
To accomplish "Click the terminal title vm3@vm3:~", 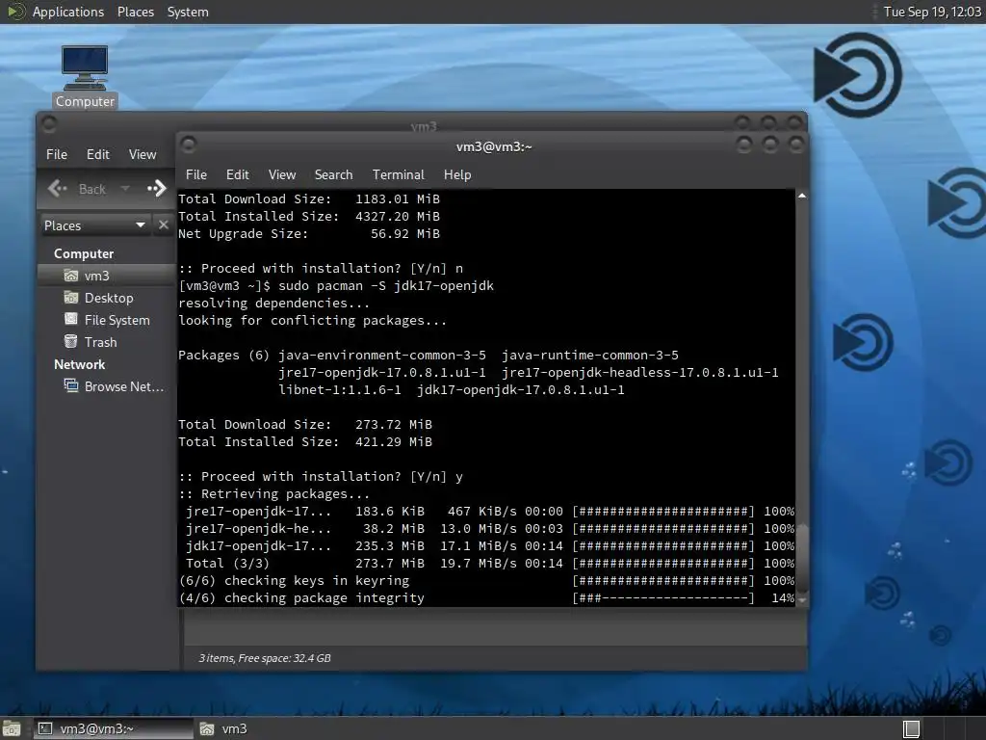I will 494,146.
